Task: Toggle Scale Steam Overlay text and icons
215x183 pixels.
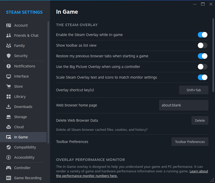Action: pos(202,77)
